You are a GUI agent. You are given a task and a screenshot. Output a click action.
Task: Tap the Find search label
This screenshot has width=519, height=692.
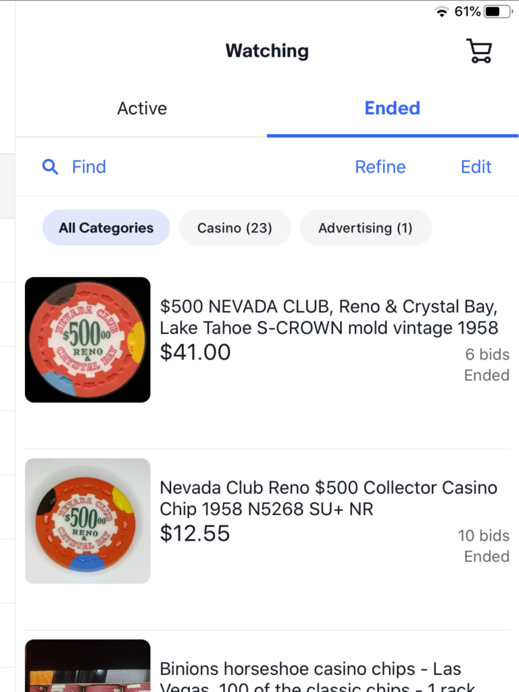coord(89,167)
